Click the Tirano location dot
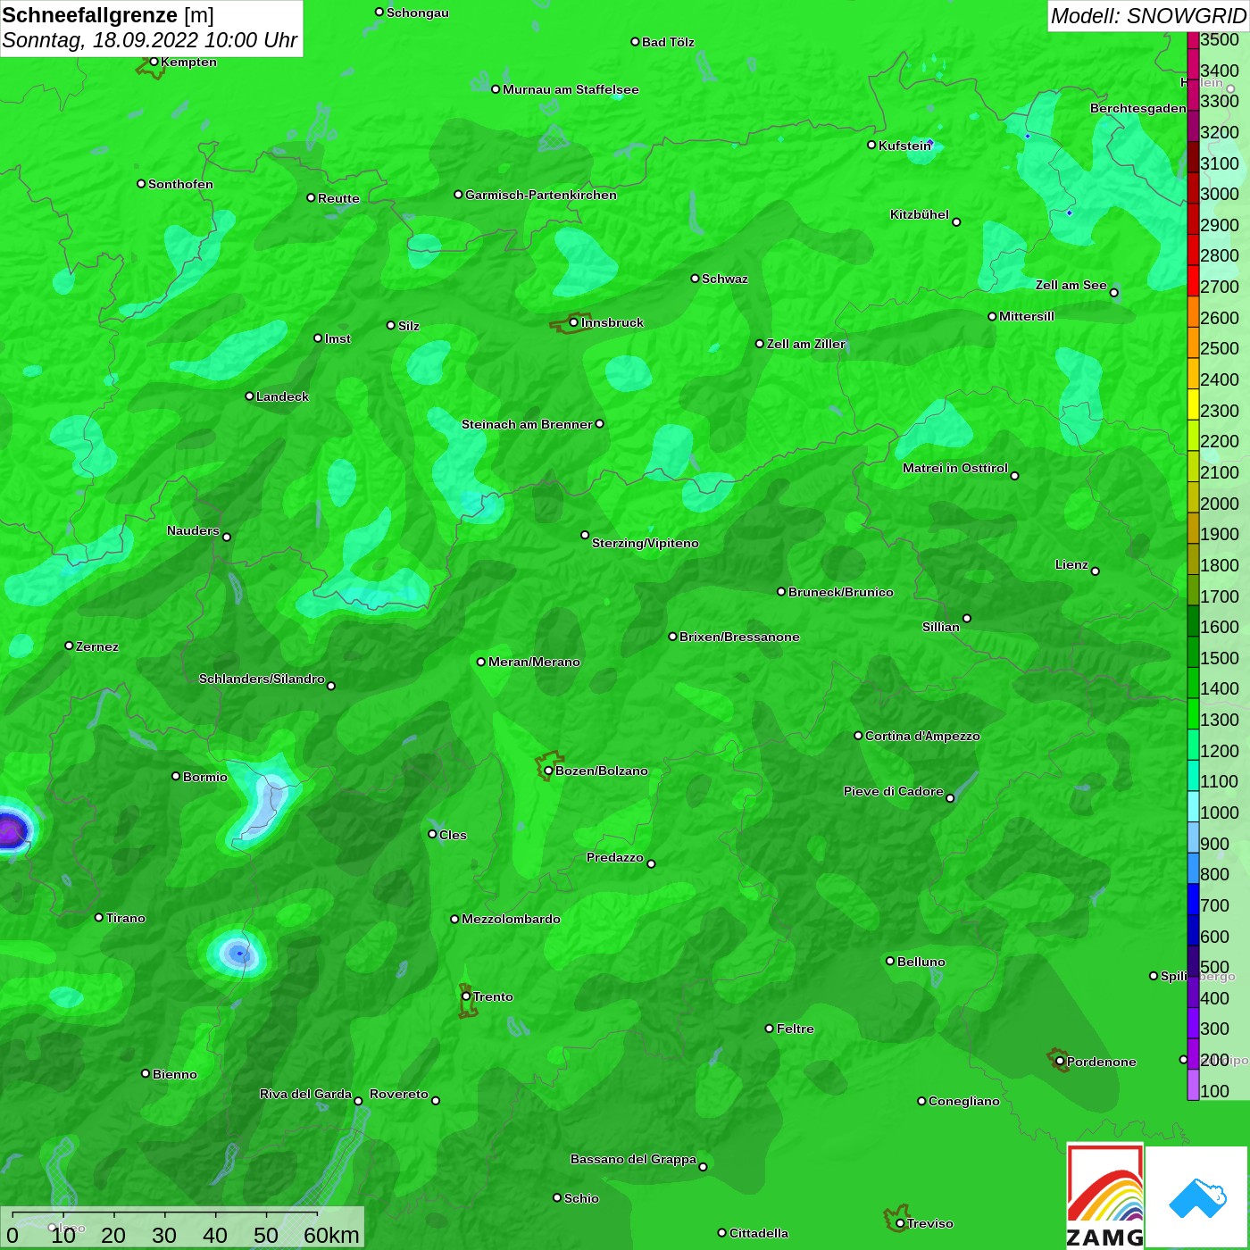This screenshot has height=1250, width=1250. coord(99,917)
